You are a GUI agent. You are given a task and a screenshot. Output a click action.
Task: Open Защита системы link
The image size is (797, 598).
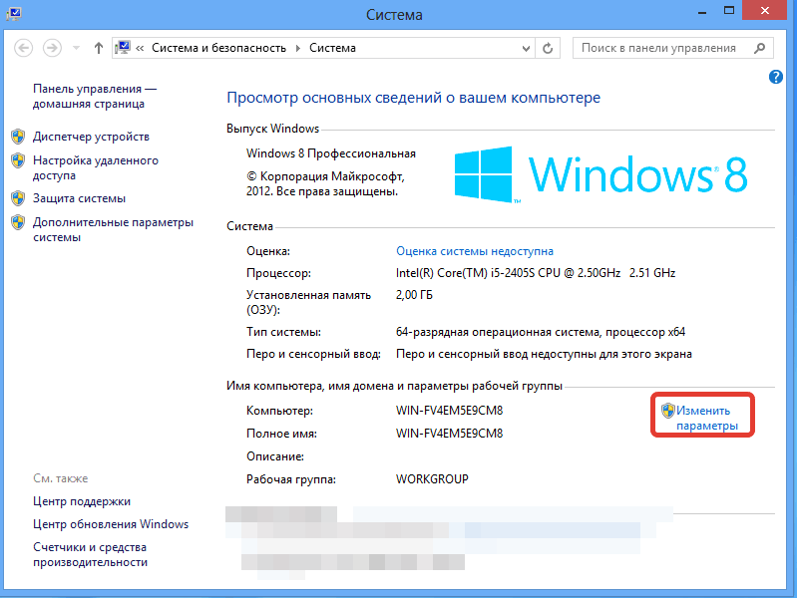(x=79, y=198)
